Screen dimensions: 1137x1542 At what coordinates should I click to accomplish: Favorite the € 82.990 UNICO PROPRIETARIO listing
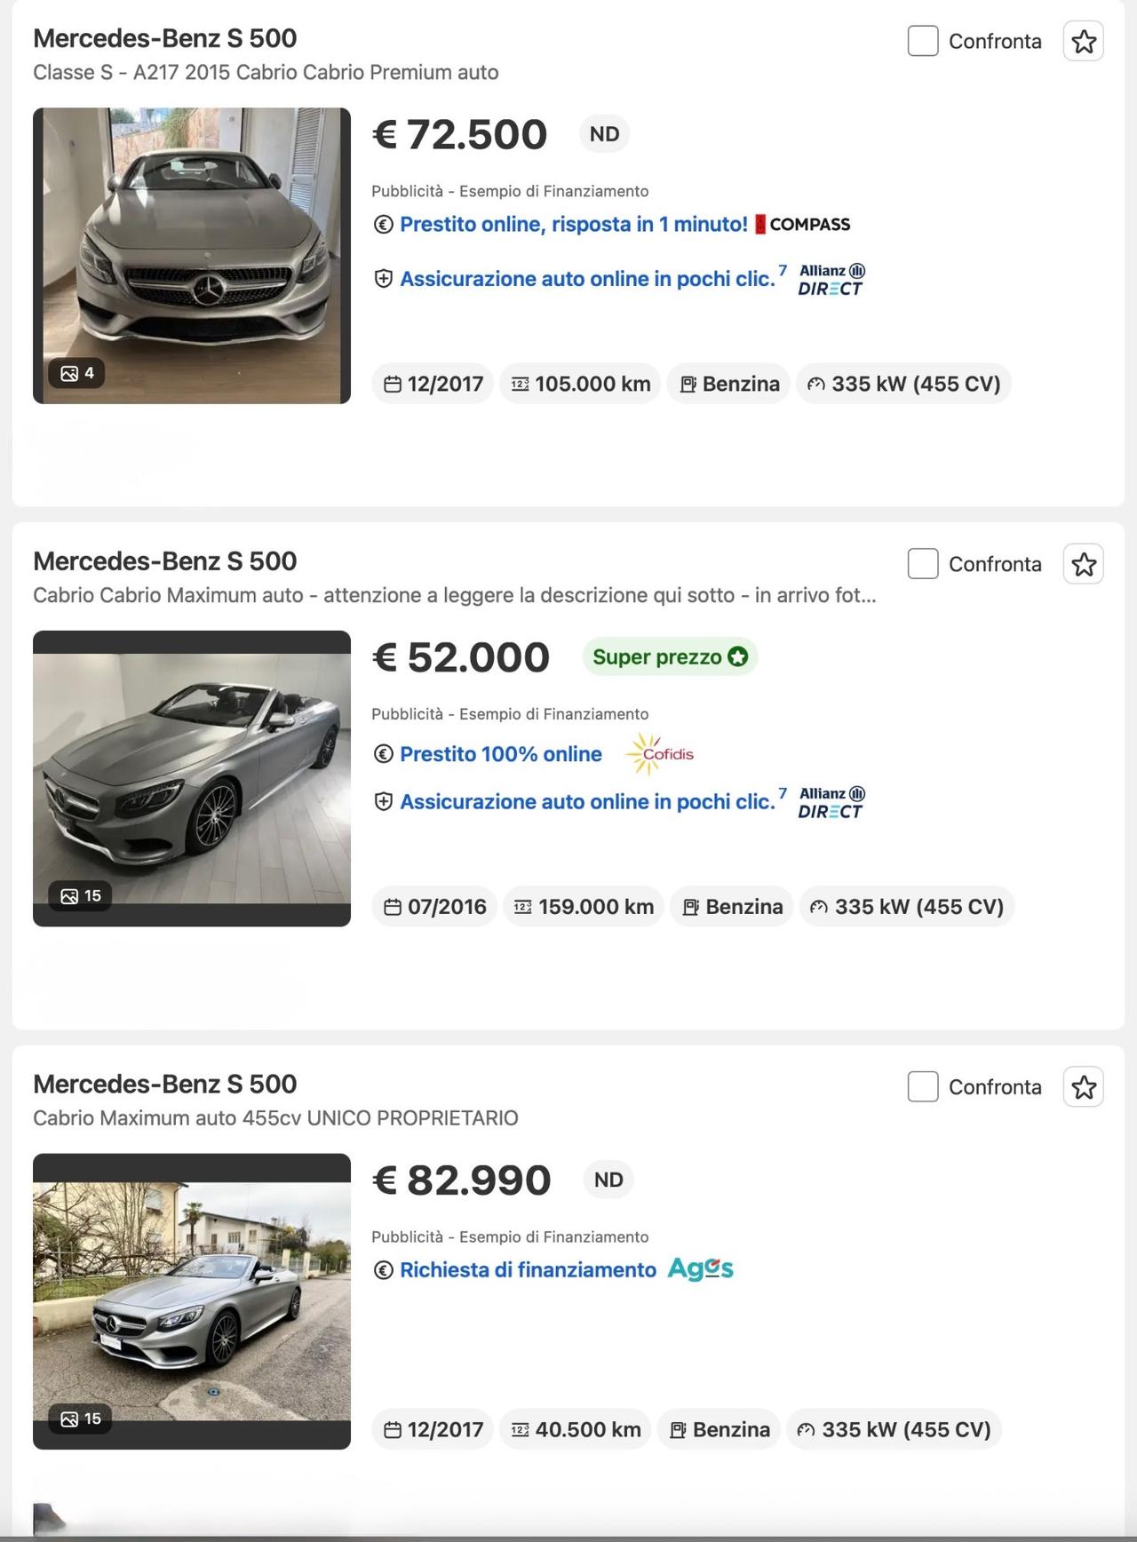(1083, 1086)
